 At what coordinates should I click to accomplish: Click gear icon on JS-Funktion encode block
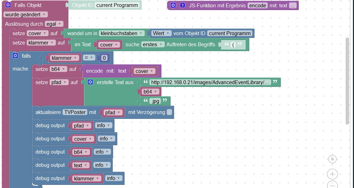173,6
